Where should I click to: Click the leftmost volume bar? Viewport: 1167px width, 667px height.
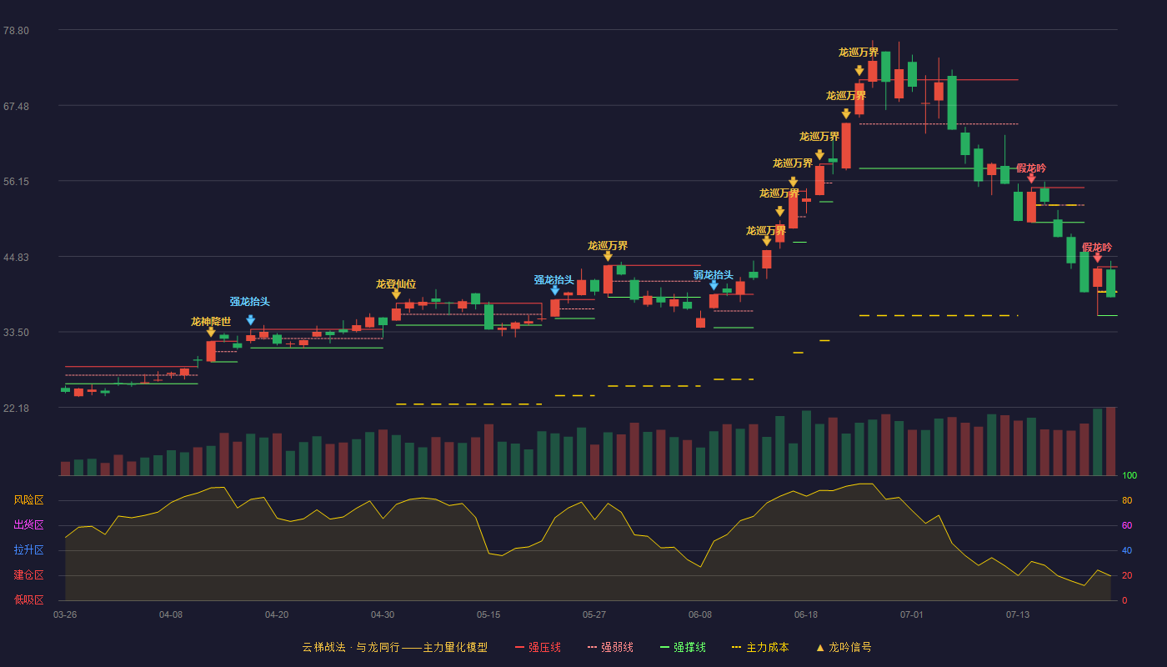pyautogui.click(x=65, y=469)
